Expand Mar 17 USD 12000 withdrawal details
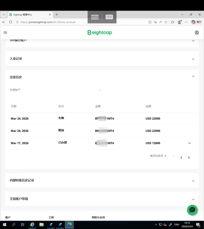 tap(189, 143)
